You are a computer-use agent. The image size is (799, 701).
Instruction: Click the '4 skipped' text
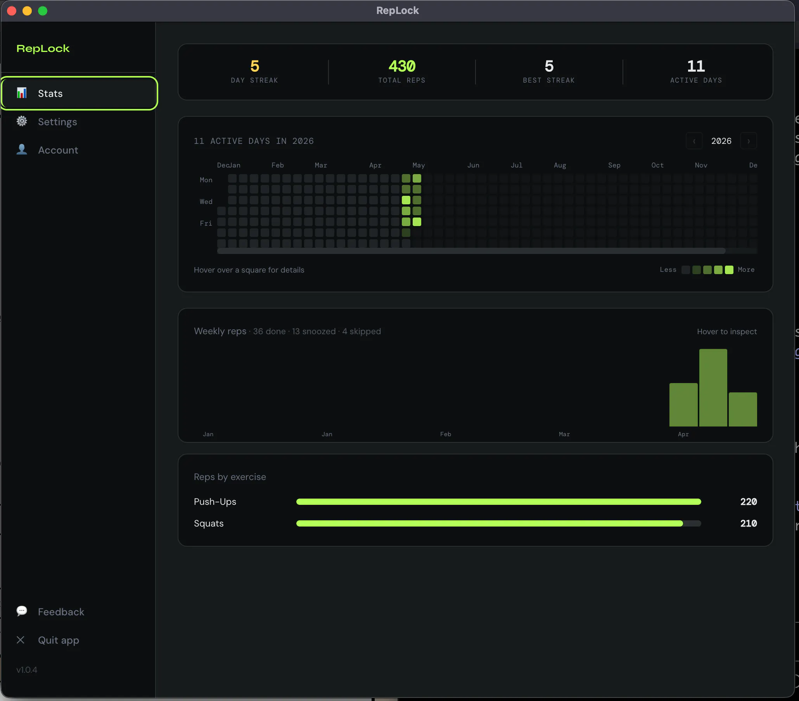361,332
